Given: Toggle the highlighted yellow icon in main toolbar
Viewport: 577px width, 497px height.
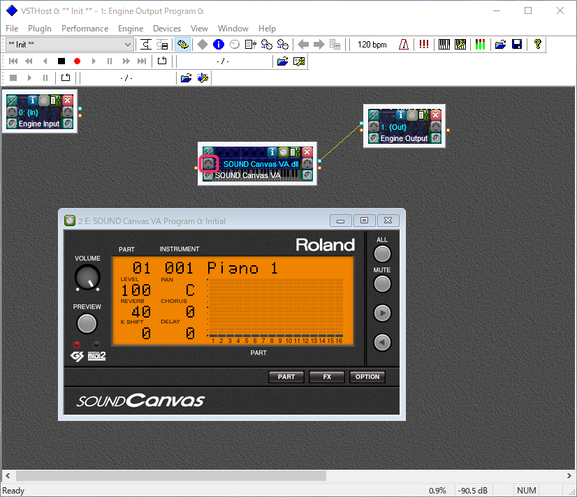Looking at the screenshot, I should (x=182, y=45).
